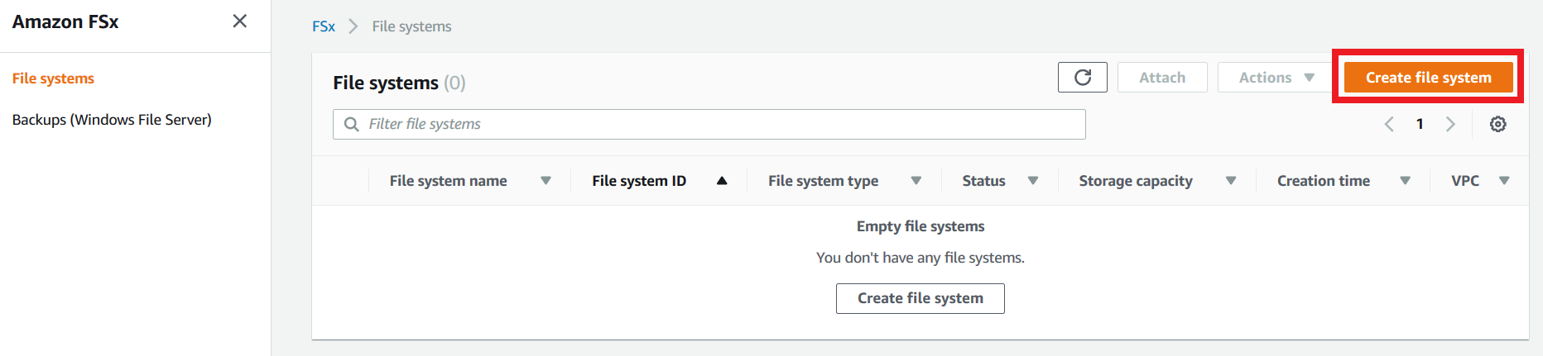This screenshot has height=356, width=1543.
Task: Click FSx breadcrumb link
Action: [324, 26]
